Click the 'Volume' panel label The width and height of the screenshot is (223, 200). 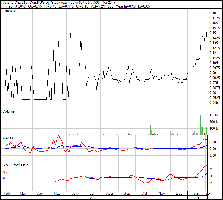click(8, 111)
